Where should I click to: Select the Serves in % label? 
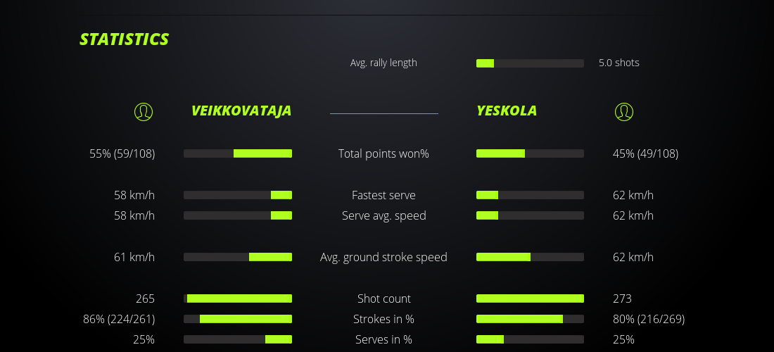point(383,339)
